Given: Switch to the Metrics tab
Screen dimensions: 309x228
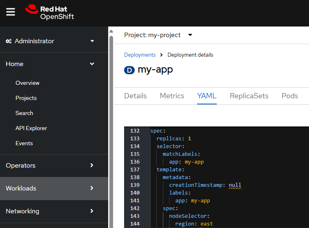Looking at the screenshot, I should [x=172, y=96].
